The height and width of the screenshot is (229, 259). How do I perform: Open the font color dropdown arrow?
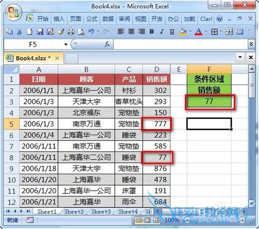[206, 32]
